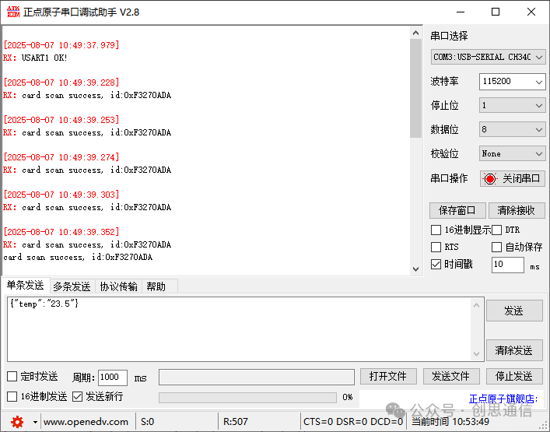Click the receive area scroll down arrow
Screen dimensions: 550x432
[x=416, y=269]
